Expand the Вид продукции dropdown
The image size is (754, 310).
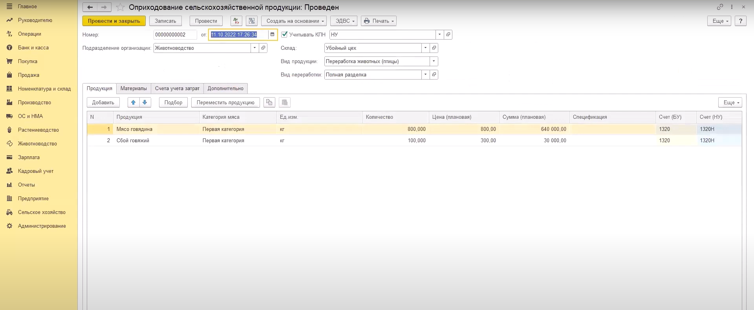[434, 61]
